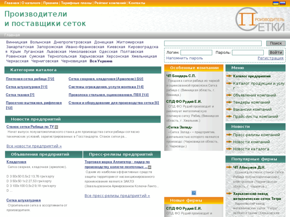Select Винницкая region

click(x=17, y=42)
